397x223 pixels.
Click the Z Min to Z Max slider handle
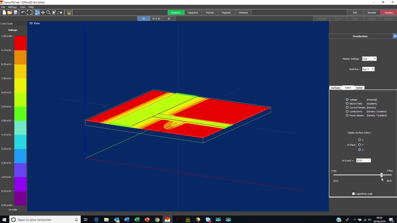pos(381,175)
